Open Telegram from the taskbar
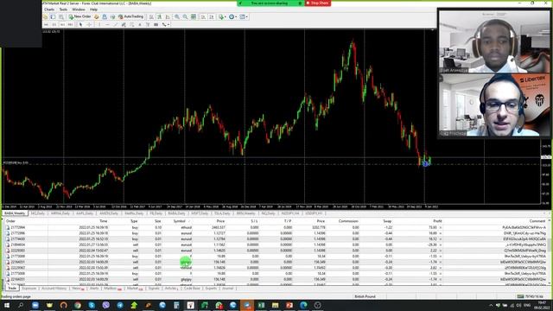 120,305
